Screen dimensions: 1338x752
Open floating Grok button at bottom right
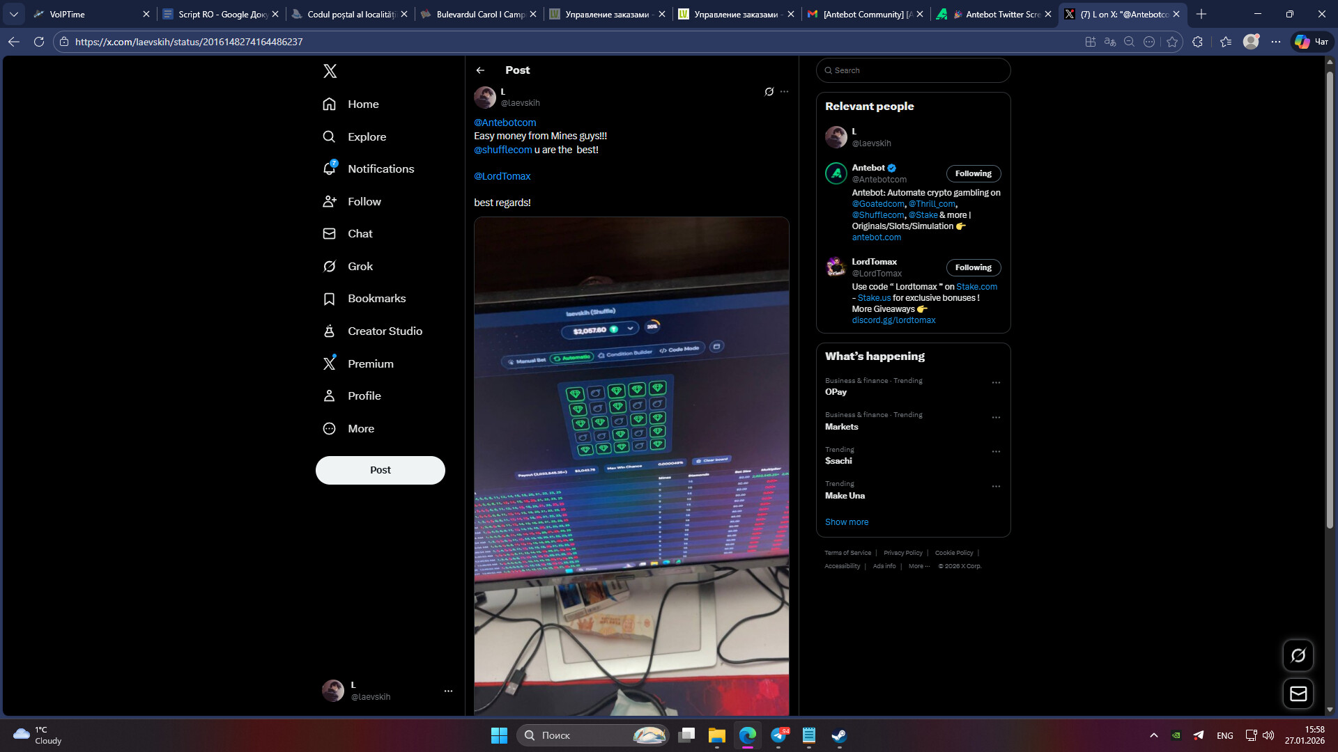click(x=1298, y=655)
